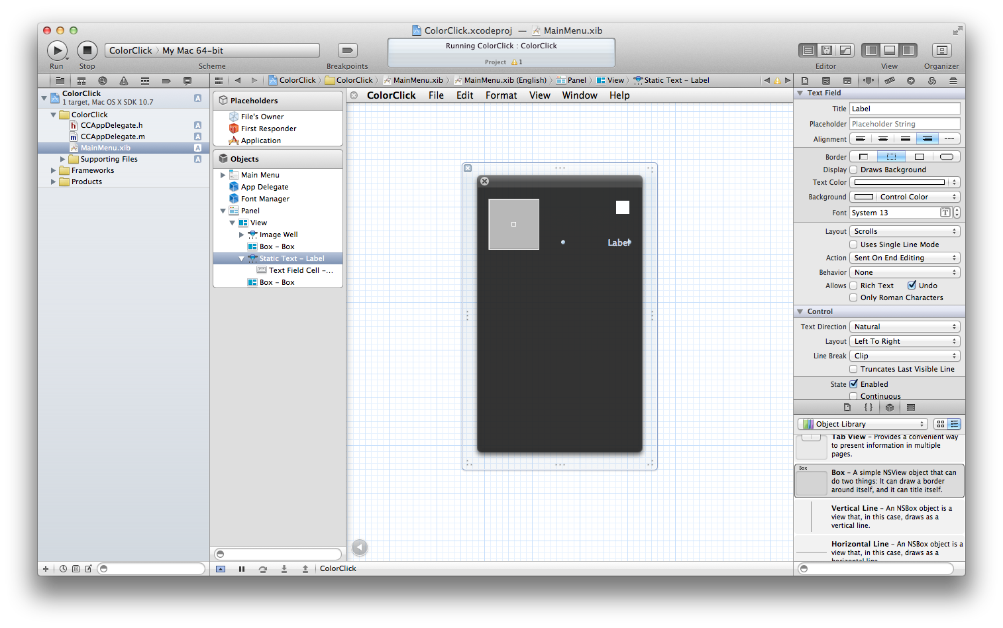Open the Action popup set to Sent On End Editing
The height and width of the screenshot is (628, 1003).
pyautogui.click(x=905, y=258)
